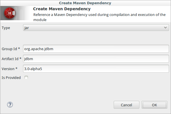This screenshot has height=114, width=171.
Task: Click empty space between Type and Group Id
Action: pos(85,38)
